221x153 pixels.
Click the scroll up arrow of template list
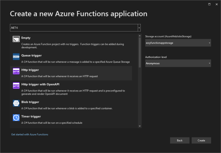140,36
